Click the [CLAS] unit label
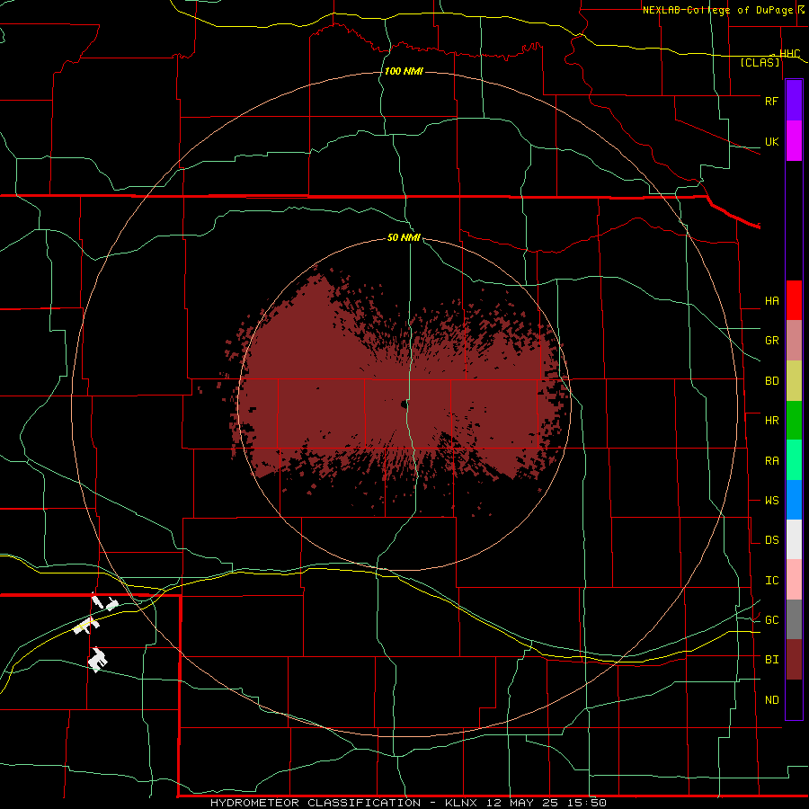This screenshot has height=809, width=809. (x=760, y=62)
